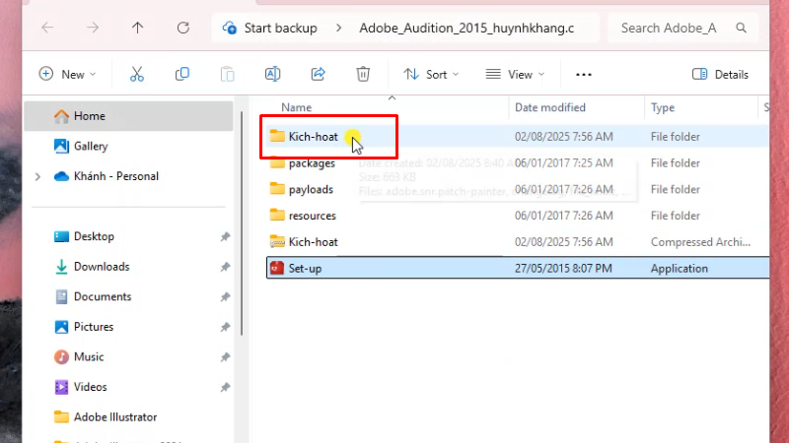Toggle the Details pane
The width and height of the screenshot is (789, 443).
coord(720,75)
